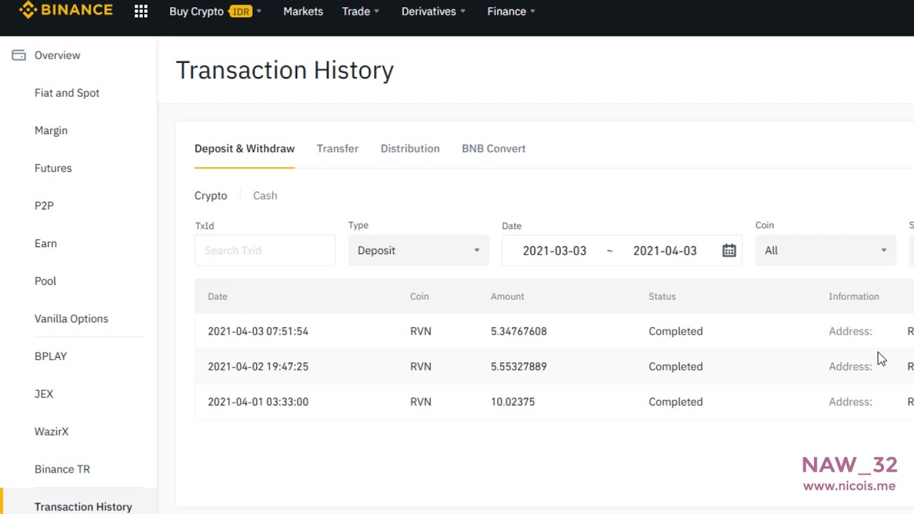This screenshot has width=914, height=514.
Task: Open Binance TR in the sidebar
Action: click(62, 470)
